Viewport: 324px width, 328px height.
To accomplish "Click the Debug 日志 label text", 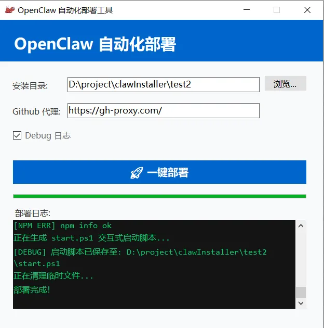I will (48, 135).
